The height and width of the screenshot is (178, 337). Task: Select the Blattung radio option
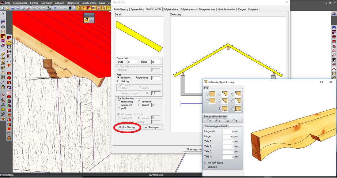pyautogui.click(x=118, y=81)
